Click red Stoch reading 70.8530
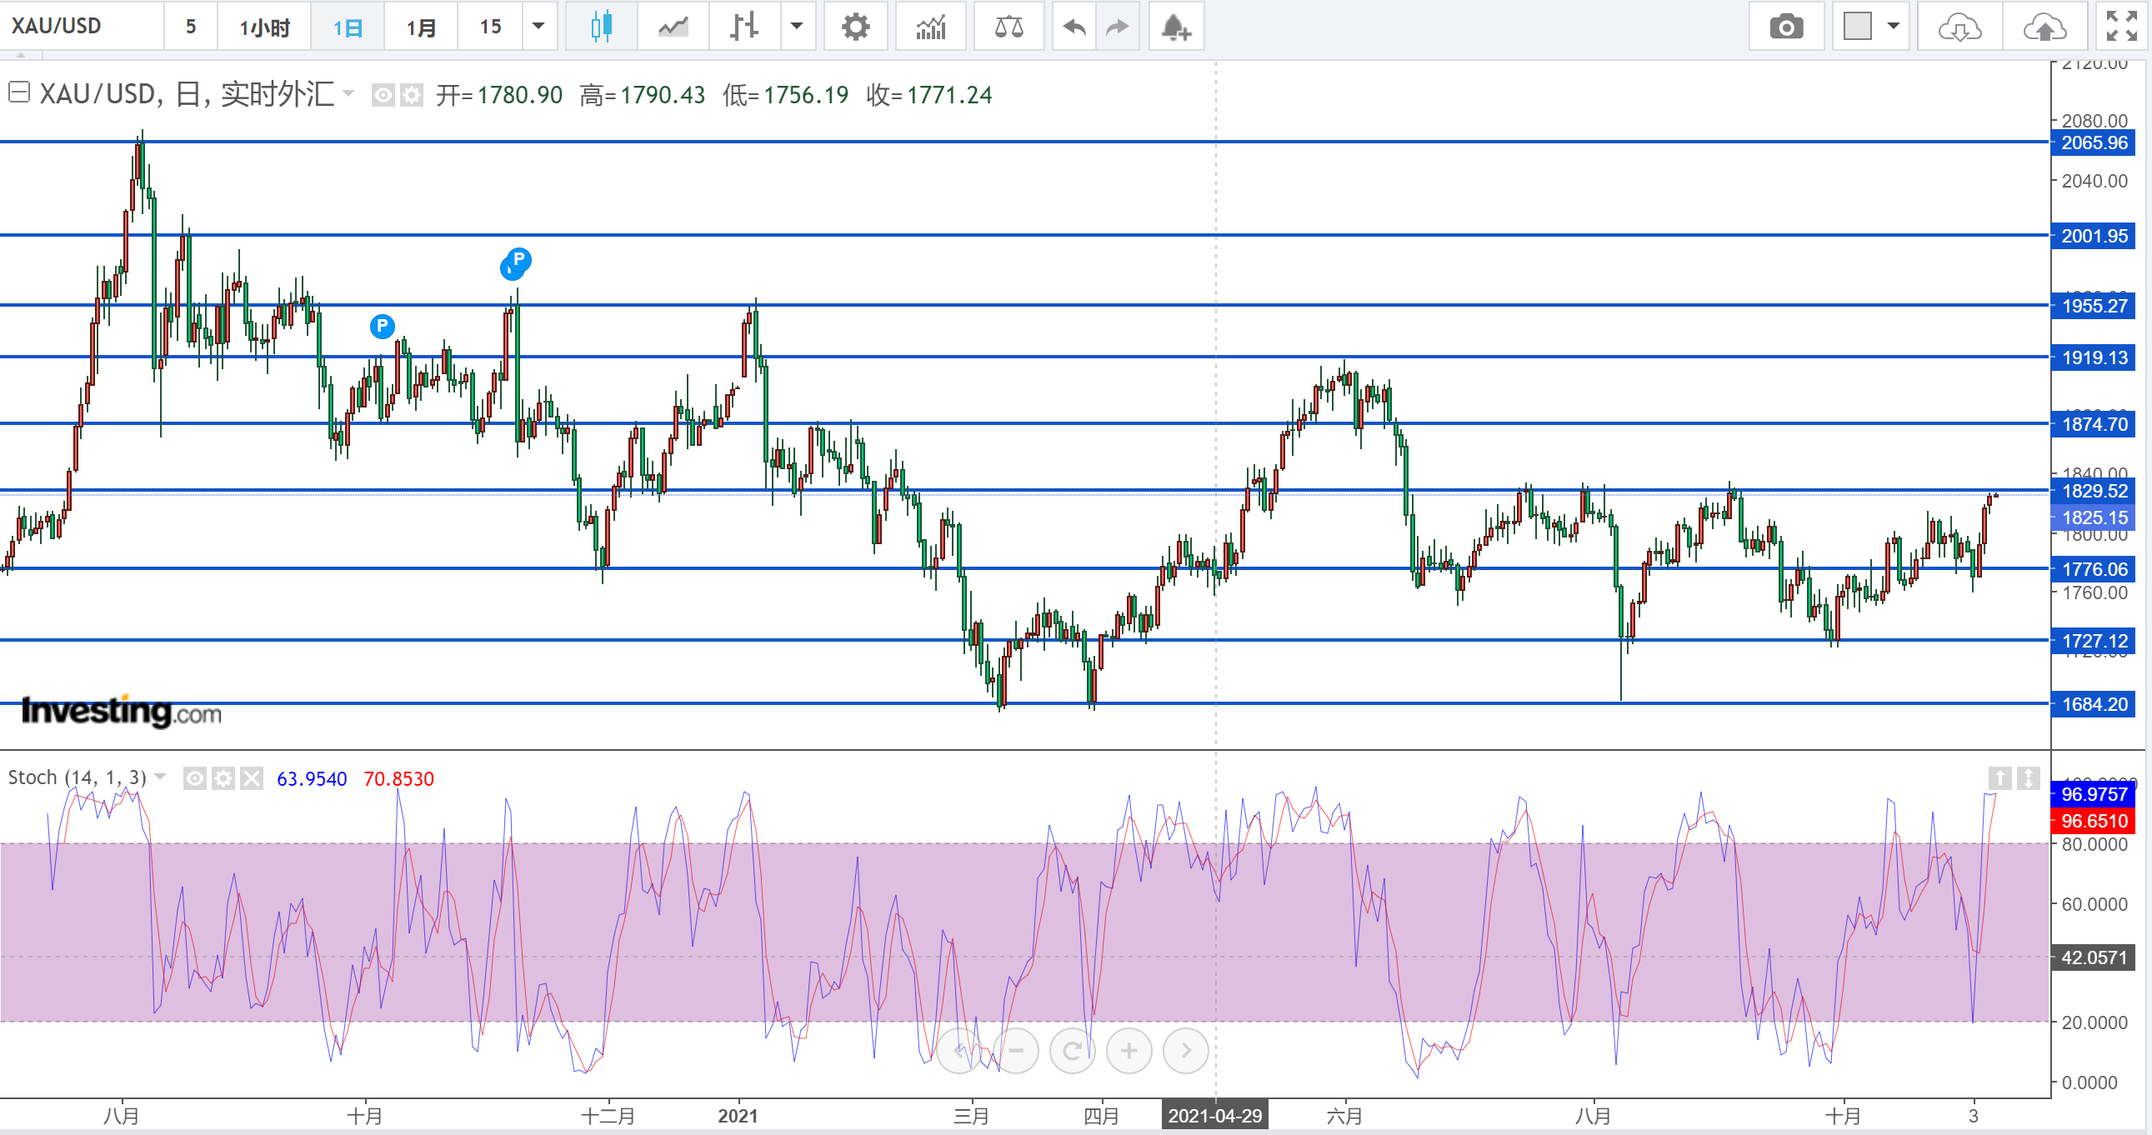The image size is (2152, 1135). [x=398, y=778]
